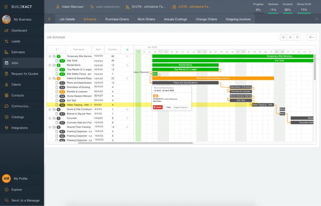Open Leads from the sidebar
This screenshot has width=321, height=206.
click(16, 41)
